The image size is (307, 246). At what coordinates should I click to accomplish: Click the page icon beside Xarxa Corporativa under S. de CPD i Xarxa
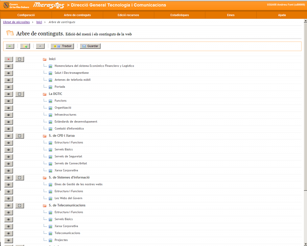click(50, 171)
